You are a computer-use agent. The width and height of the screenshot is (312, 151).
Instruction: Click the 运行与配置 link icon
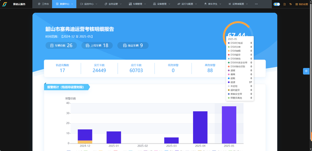[x=179, y=4]
